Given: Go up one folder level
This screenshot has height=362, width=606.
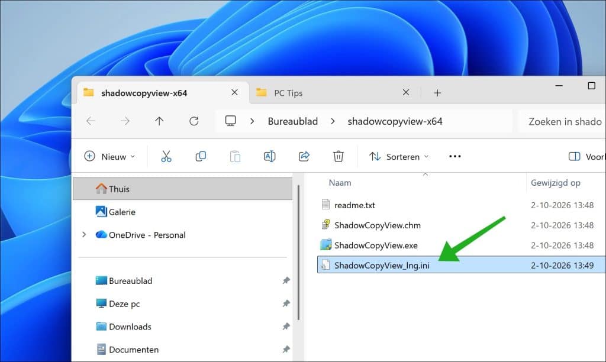Looking at the screenshot, I should [x=159, y=121].
